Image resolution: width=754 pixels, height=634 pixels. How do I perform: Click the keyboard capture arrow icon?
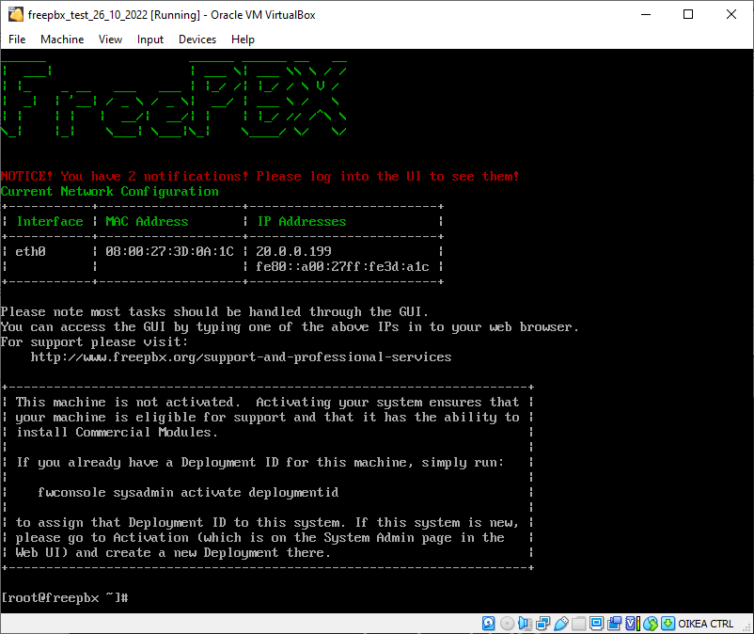(668, 624)
